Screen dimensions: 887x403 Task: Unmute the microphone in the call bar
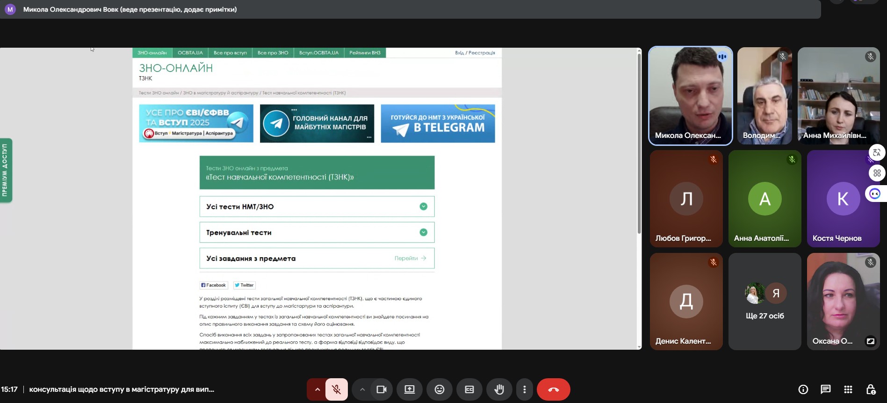pos(336,389)
